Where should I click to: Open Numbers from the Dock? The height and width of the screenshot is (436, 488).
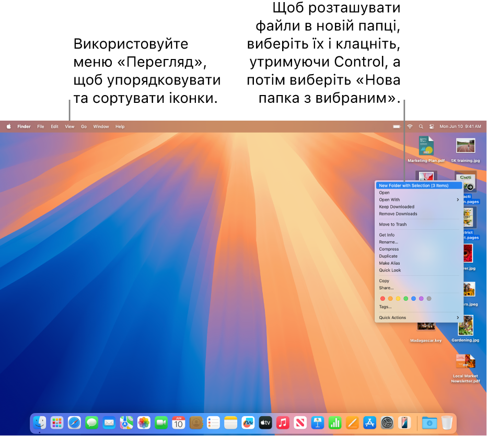(x=335, y=423)
